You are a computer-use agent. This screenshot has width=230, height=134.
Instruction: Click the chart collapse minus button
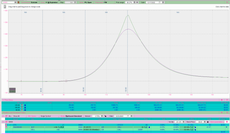pyautogui.click(x=5, y=7)
